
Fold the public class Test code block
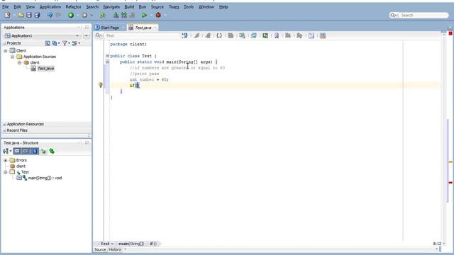[x=107, y=55]
